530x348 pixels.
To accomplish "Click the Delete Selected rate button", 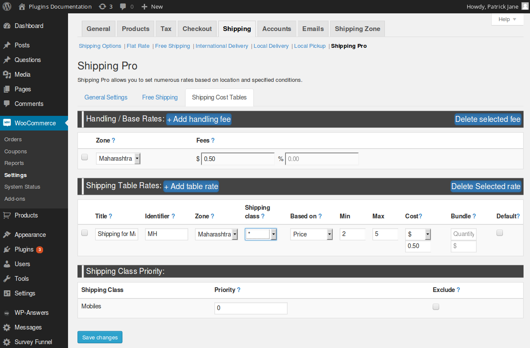I will 486,186.
